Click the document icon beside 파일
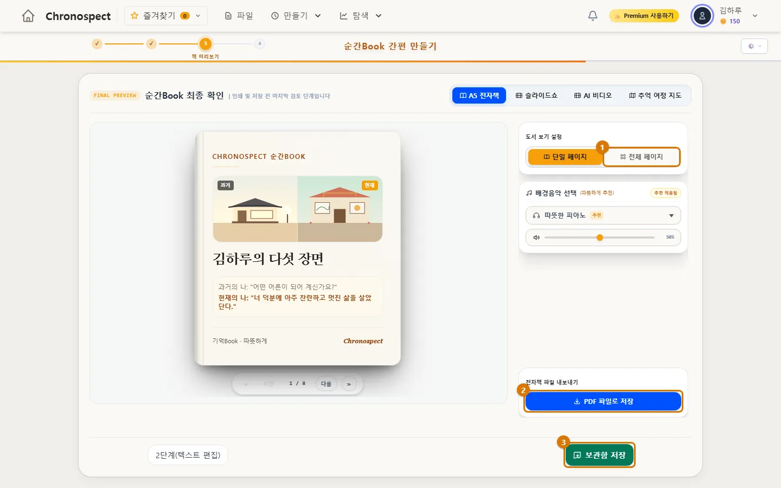This screenshot has width=781, height=488. tap(228, 16)
